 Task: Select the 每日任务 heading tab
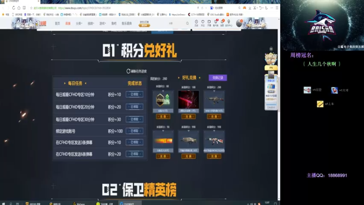[75, 83]
